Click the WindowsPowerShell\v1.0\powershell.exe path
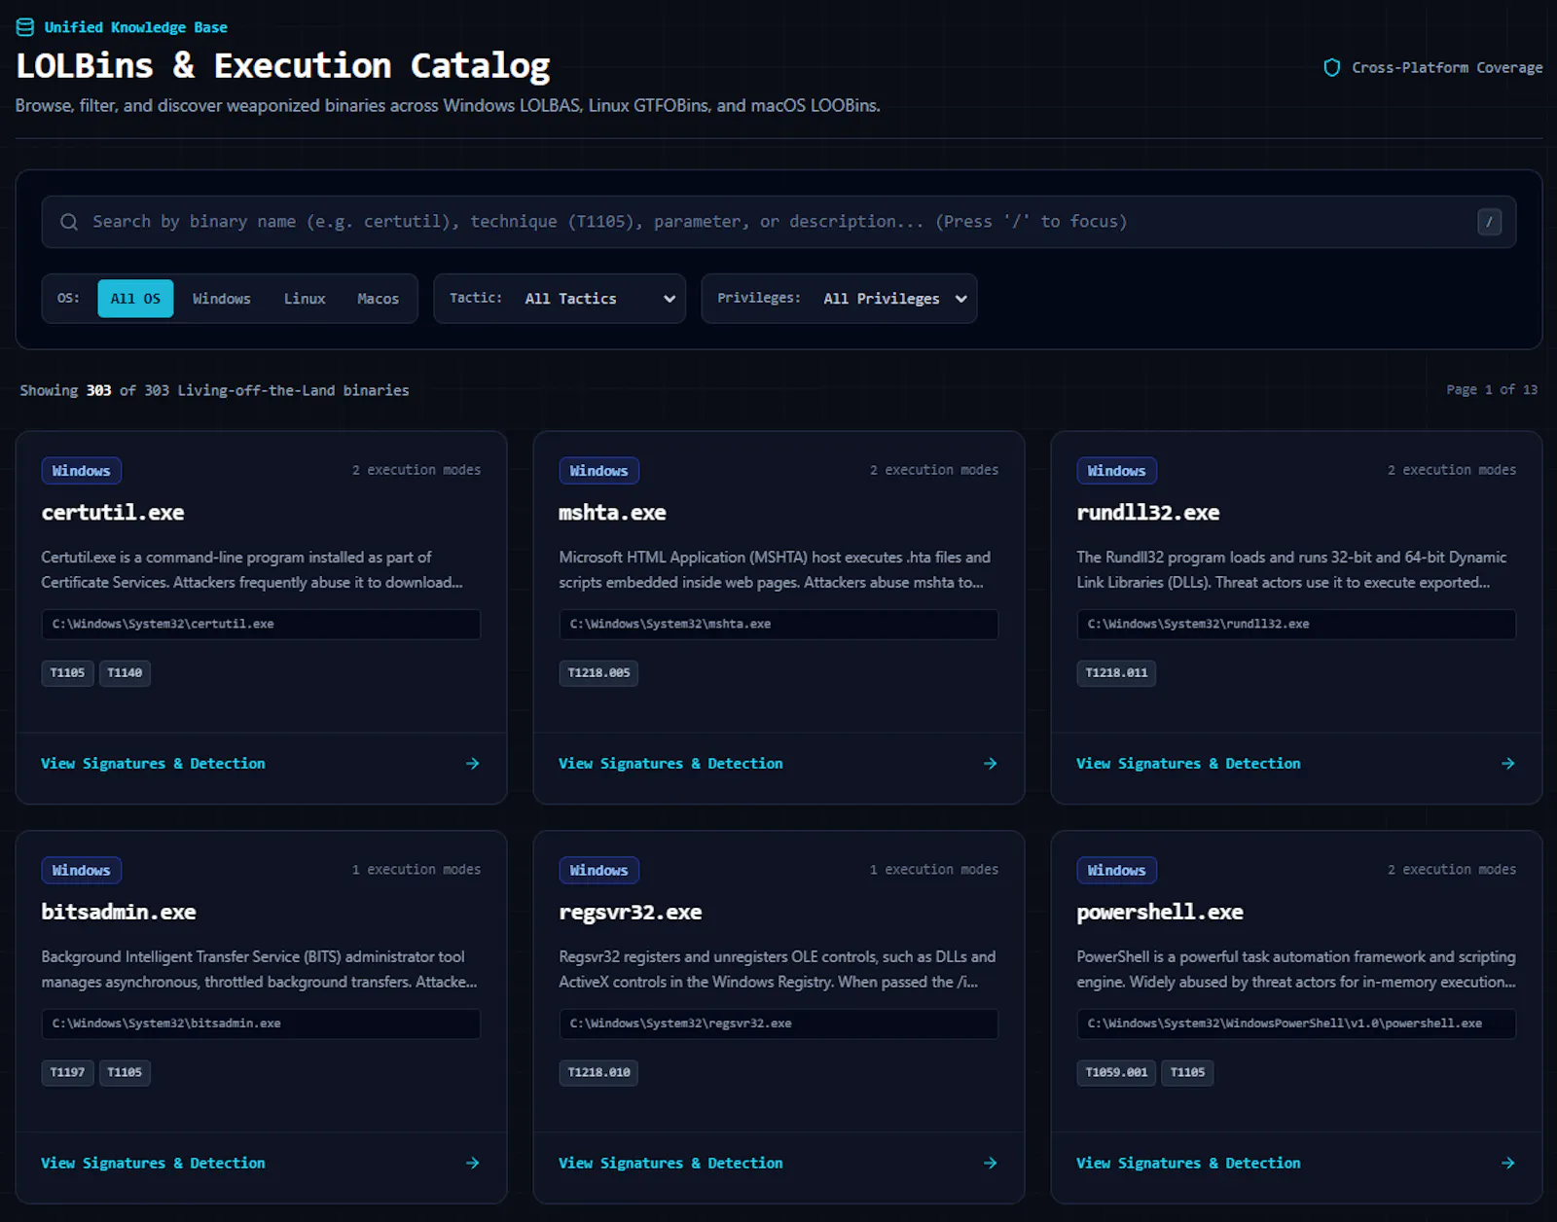 [1296, 1024]
